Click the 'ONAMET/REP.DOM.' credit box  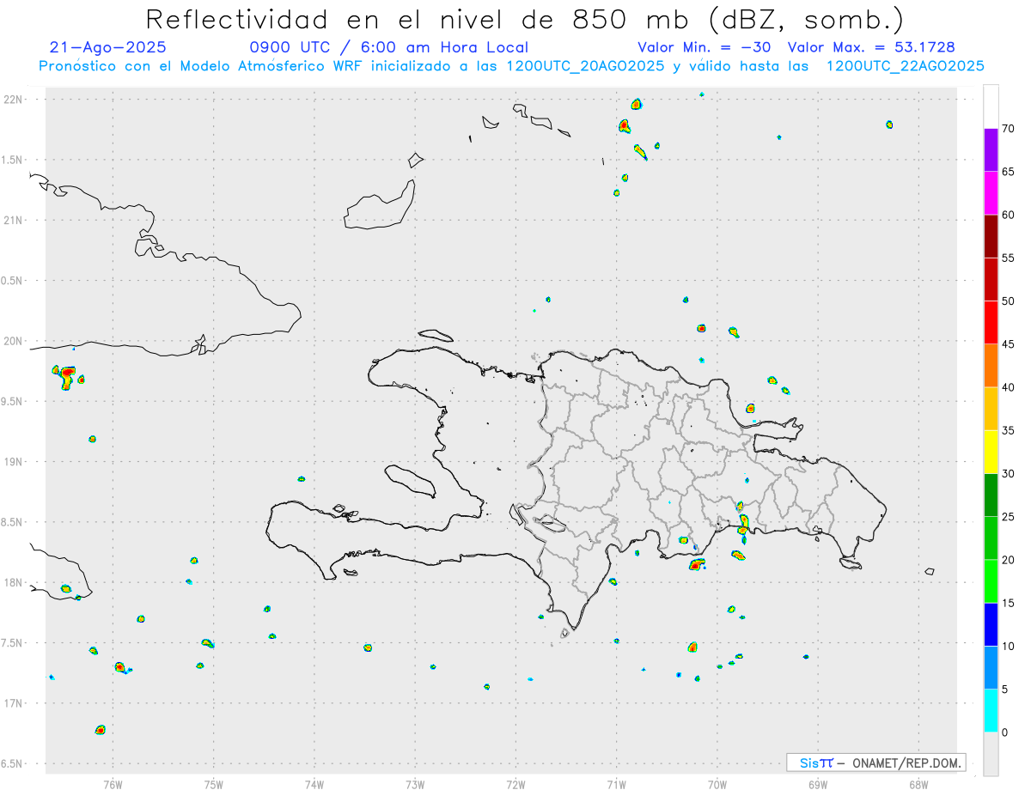876,763
